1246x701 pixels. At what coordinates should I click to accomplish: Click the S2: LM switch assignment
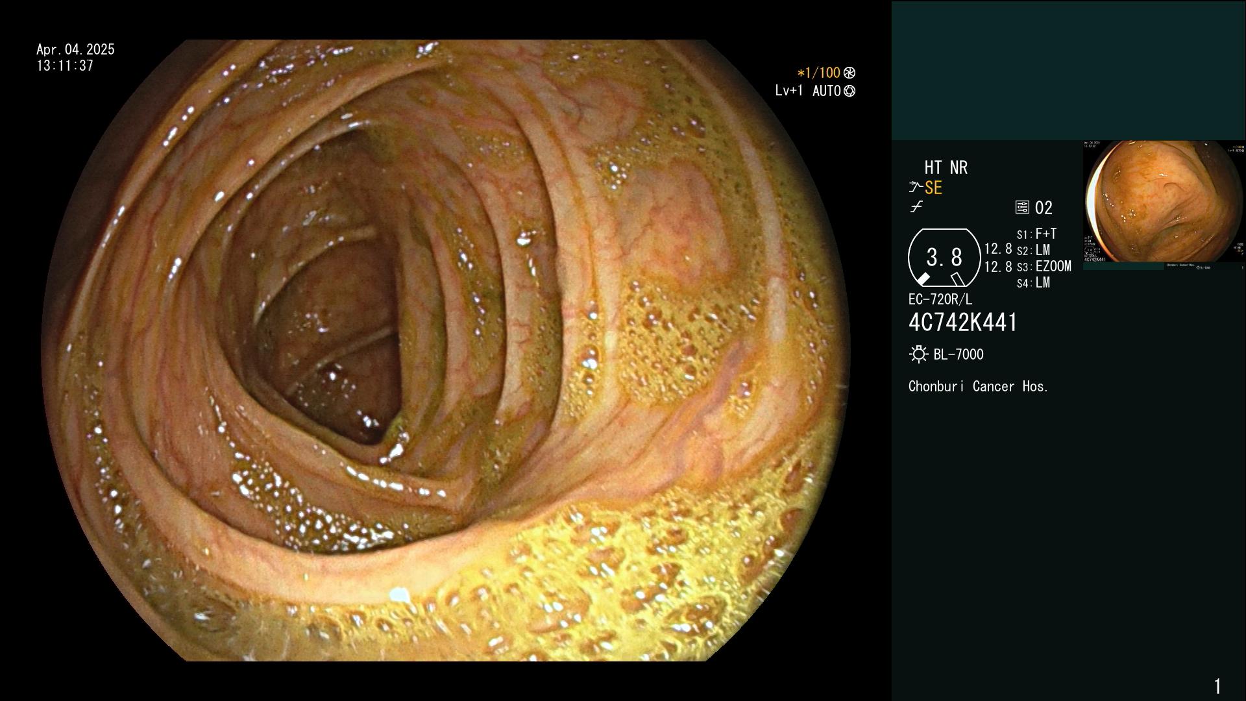pyautogui.click(x=1033, y=250)
